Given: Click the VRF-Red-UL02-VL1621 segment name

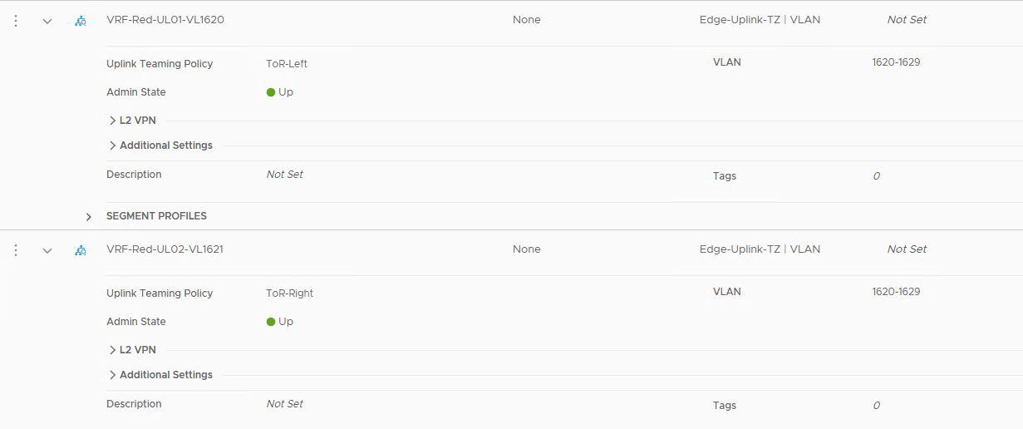Looking at the screenshot, I should click(x=165, y=249).
